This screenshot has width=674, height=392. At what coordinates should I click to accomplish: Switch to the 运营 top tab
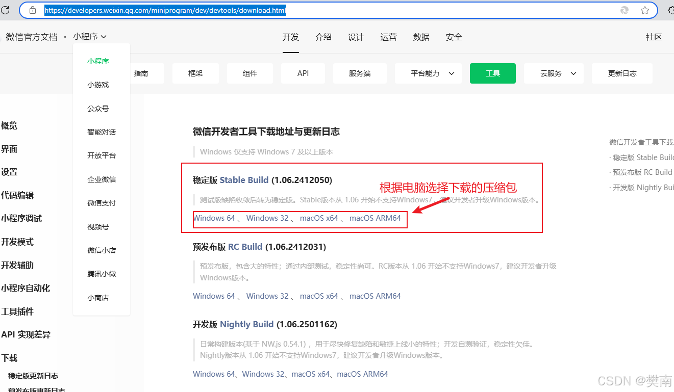[x=389, y=37]
